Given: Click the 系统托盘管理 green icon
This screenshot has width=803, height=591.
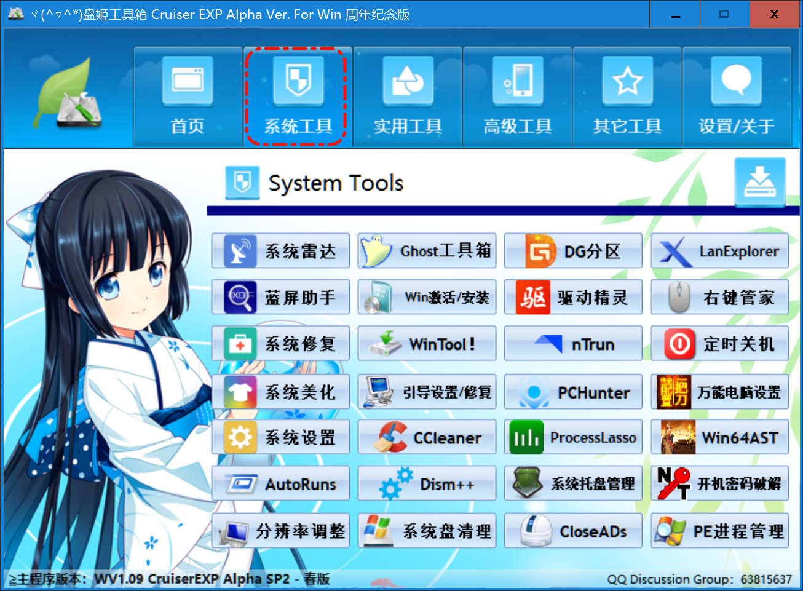Looking at the screenshot, I should tap(528, 483).
